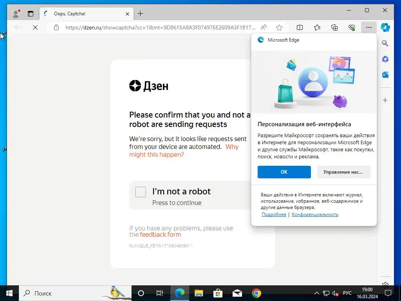The image size is (401, 301).
Task: Open the tab actions menu icon
Action: (31, 14)
